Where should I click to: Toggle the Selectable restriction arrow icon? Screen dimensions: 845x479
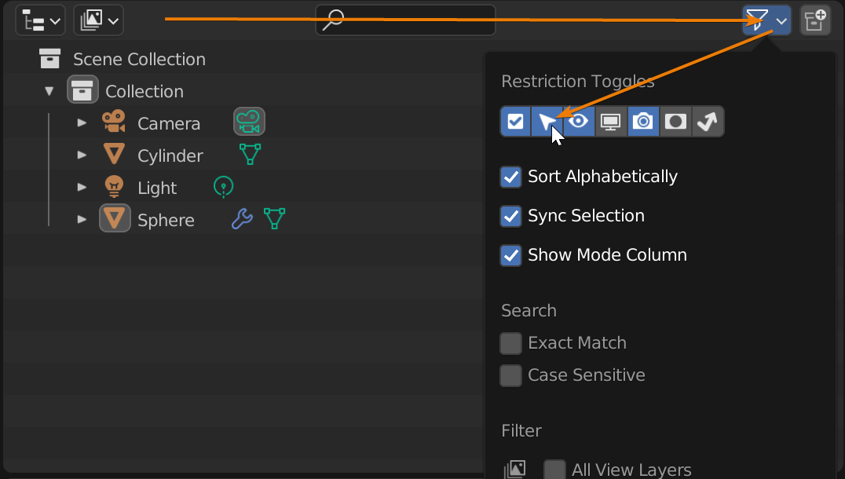coord(547,122)
